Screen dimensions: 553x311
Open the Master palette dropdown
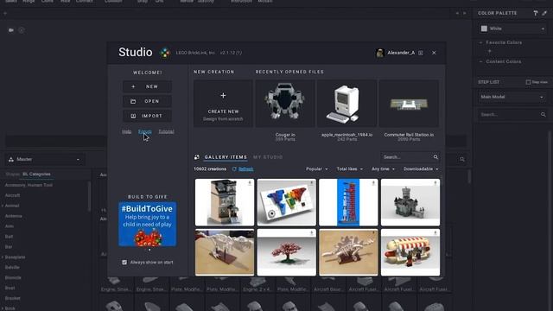tap(45, 159)
